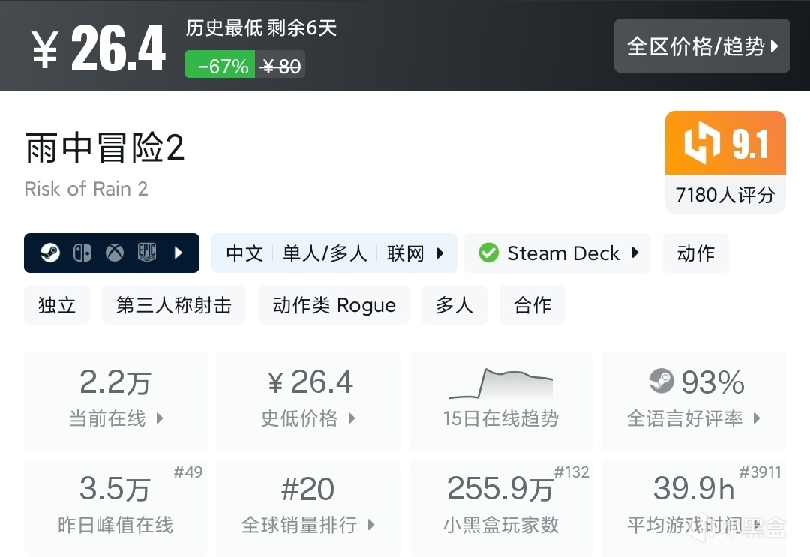This screenshot has height=557, width=810.
Task: Expand the Steam Deck compatibility arrow
Action: pyautogui.click(x=635, y=253)
